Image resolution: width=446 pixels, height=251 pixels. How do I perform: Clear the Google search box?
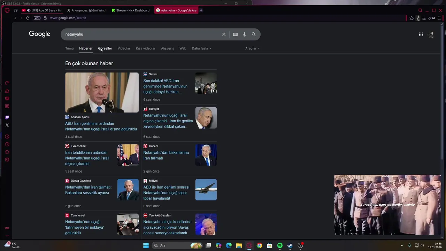pyautogui.click(x=224, y=34)
